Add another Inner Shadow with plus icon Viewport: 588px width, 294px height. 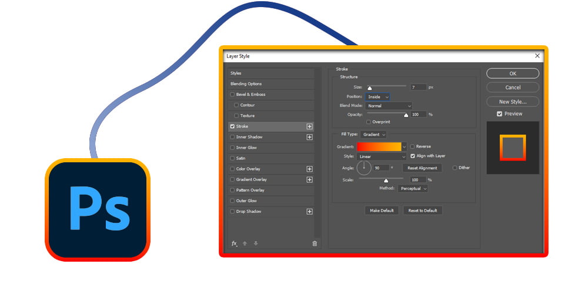309,137
